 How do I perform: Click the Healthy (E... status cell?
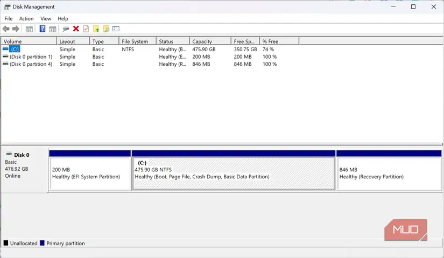[x=172, y=57]
